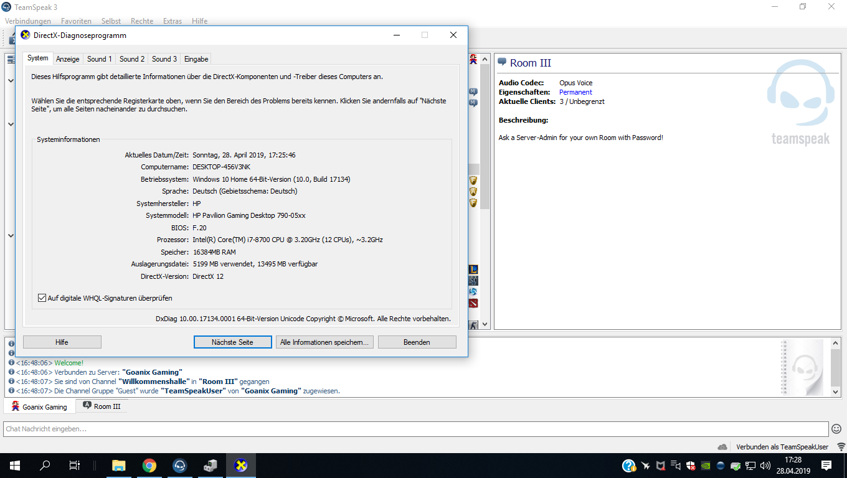847x478 pixels.
Task: Click the channel tree scrollbar down arrow
Action: click(485, 325)
